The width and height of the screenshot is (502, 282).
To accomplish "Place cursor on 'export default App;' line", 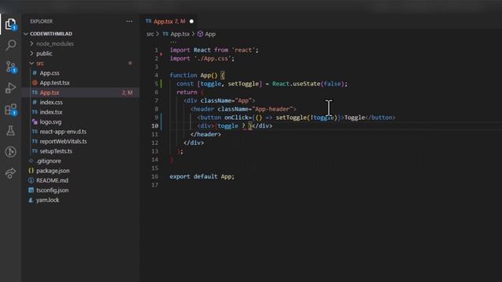I will point(202,176).
